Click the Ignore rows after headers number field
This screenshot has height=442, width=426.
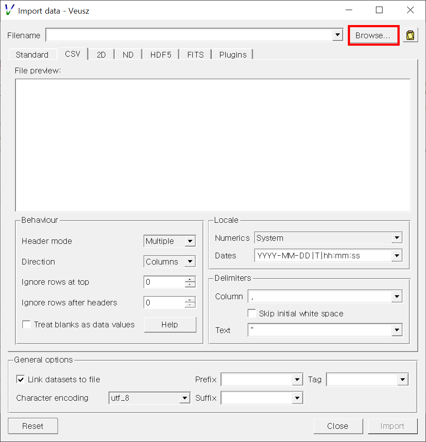[x=164, y=302]
